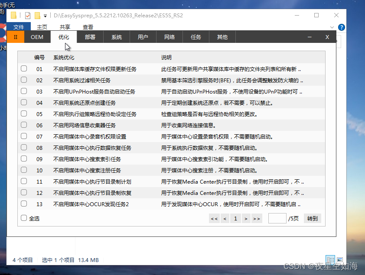Viewport: 365px width, 275px height.
Task: Click the folder icon beside the address bar
Action: (x=37, y=15)
